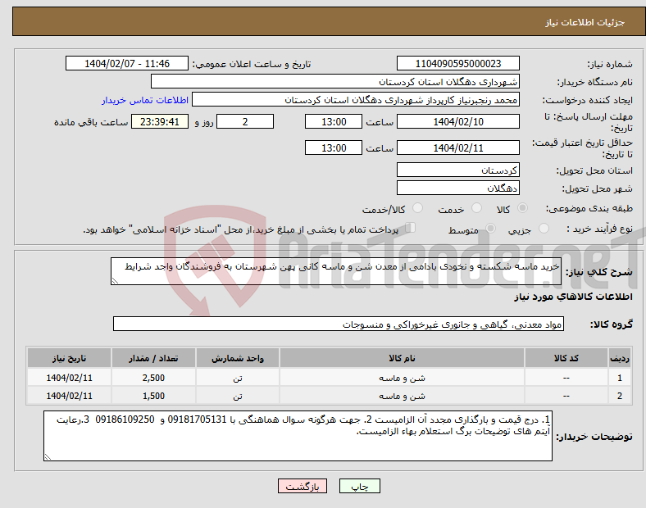Click the price validity date 1404/02/11 field
The width and height of the screenshot is (646, 508).
click(457, 147)
